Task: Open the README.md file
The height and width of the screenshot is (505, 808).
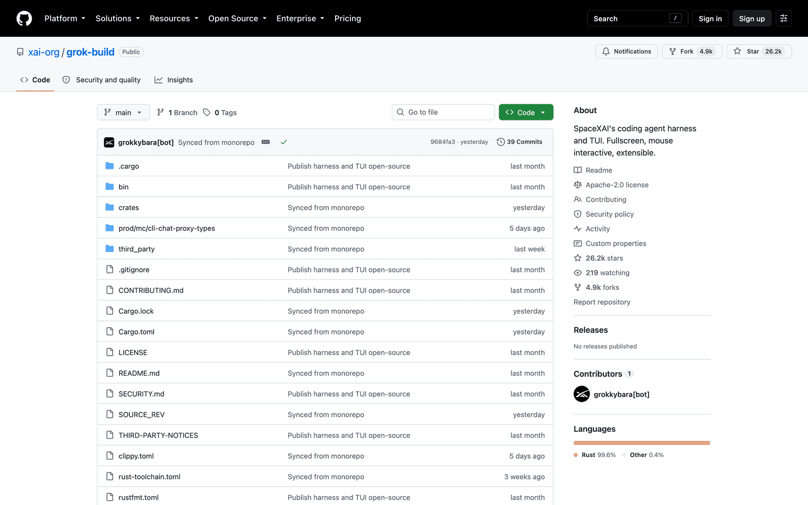Action: 139,373
